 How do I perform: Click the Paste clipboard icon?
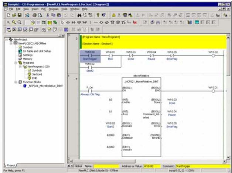coord(59,15)
